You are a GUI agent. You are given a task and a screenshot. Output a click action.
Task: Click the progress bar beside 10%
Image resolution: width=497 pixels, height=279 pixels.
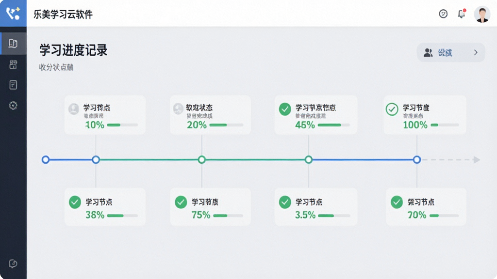122,125
